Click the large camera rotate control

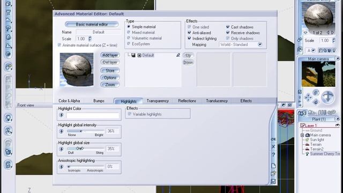point(327,97)
